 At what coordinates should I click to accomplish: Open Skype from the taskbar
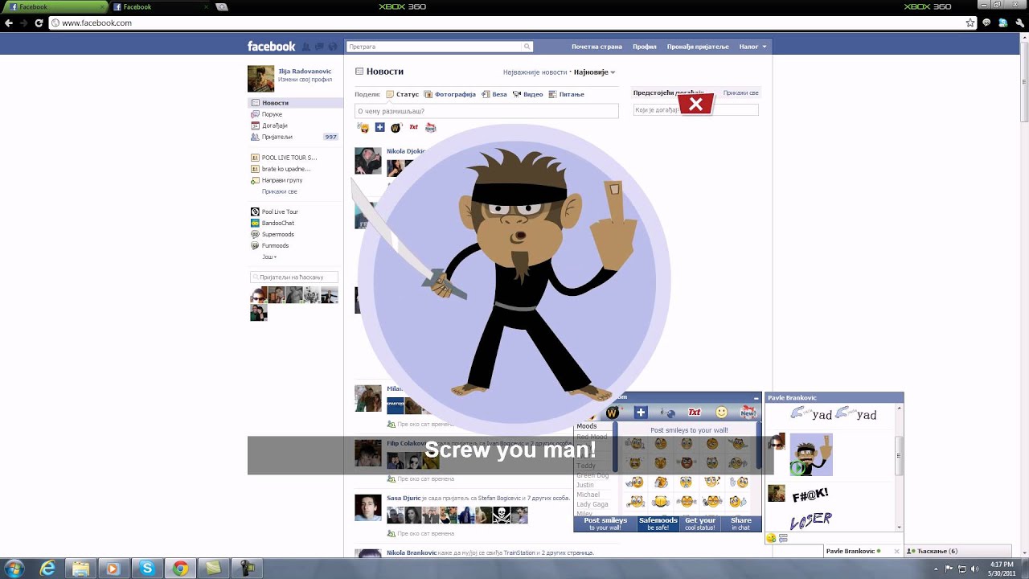146,569
